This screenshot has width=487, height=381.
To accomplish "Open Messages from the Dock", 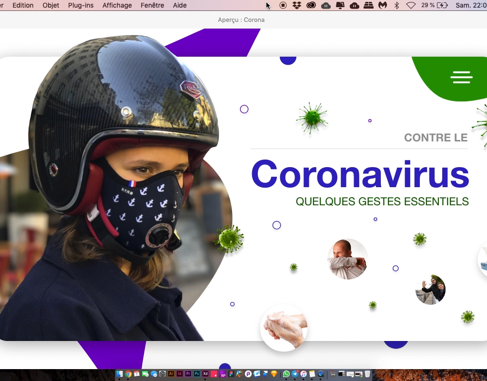I will [x=154, y=374].
